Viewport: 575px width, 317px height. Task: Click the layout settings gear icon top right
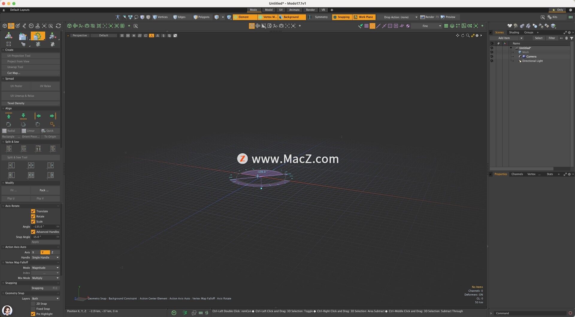pos(571,10)
